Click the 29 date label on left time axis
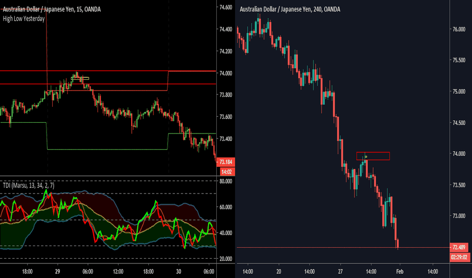This screenshot has width=472, height=278. pyautogui.click(x=58, y=271)
